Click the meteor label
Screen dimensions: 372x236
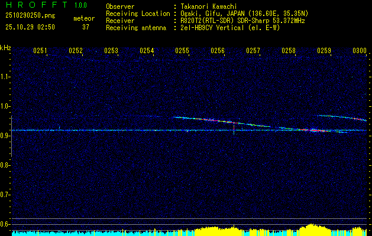[x=84, y=18]
